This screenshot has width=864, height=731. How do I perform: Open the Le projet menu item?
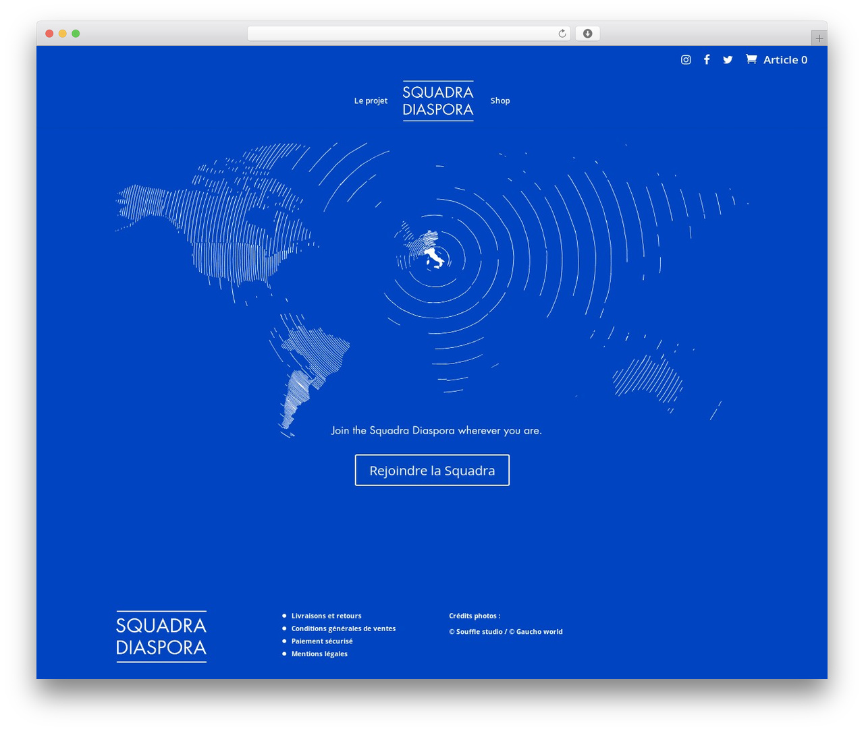coord(371,101)
